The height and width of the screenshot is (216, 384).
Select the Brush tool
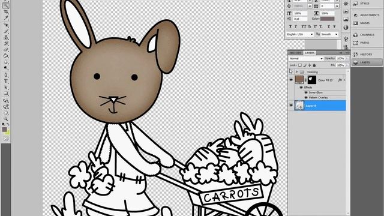pyautogui.click(x=6, y=31)
